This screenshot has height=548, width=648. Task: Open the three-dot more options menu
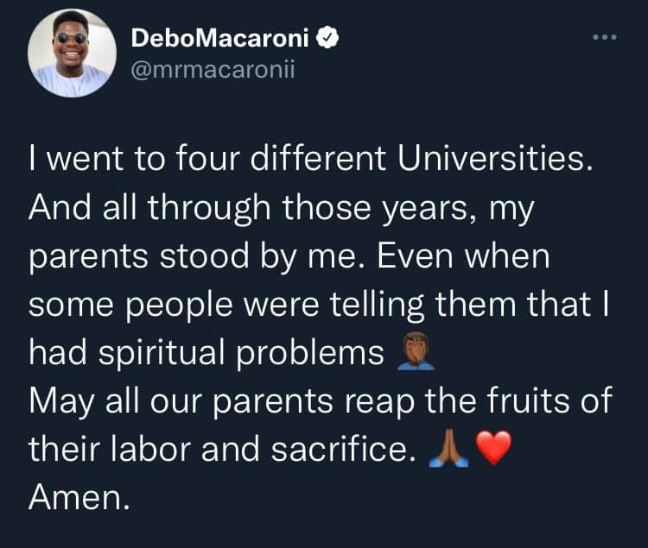pos(604,38)
